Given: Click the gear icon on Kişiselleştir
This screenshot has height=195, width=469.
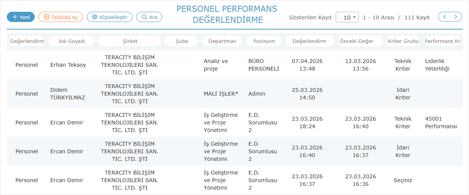Looking at the screenshot, I should coord(94,17).
